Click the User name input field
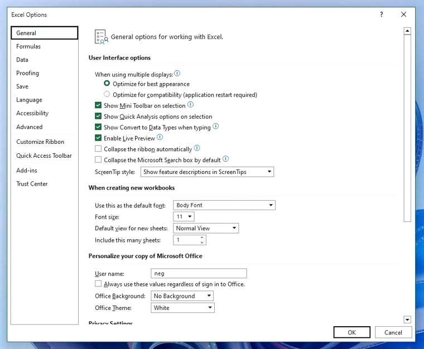Image resolution: width=424 pixels, height=349 pixels. click(199, 273)
